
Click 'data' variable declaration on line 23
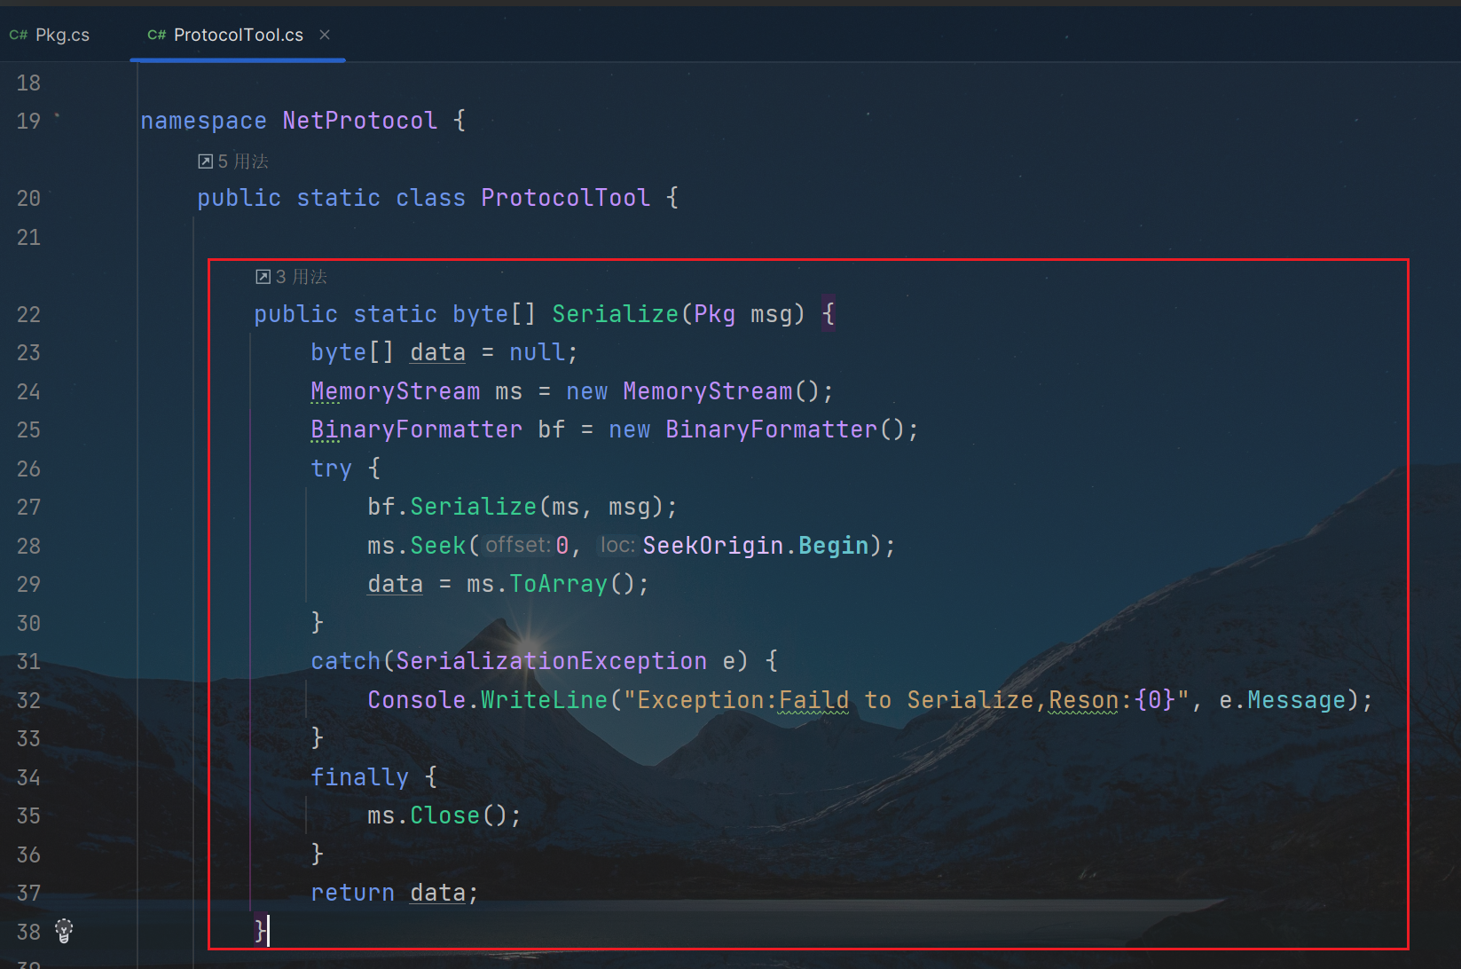438,352
